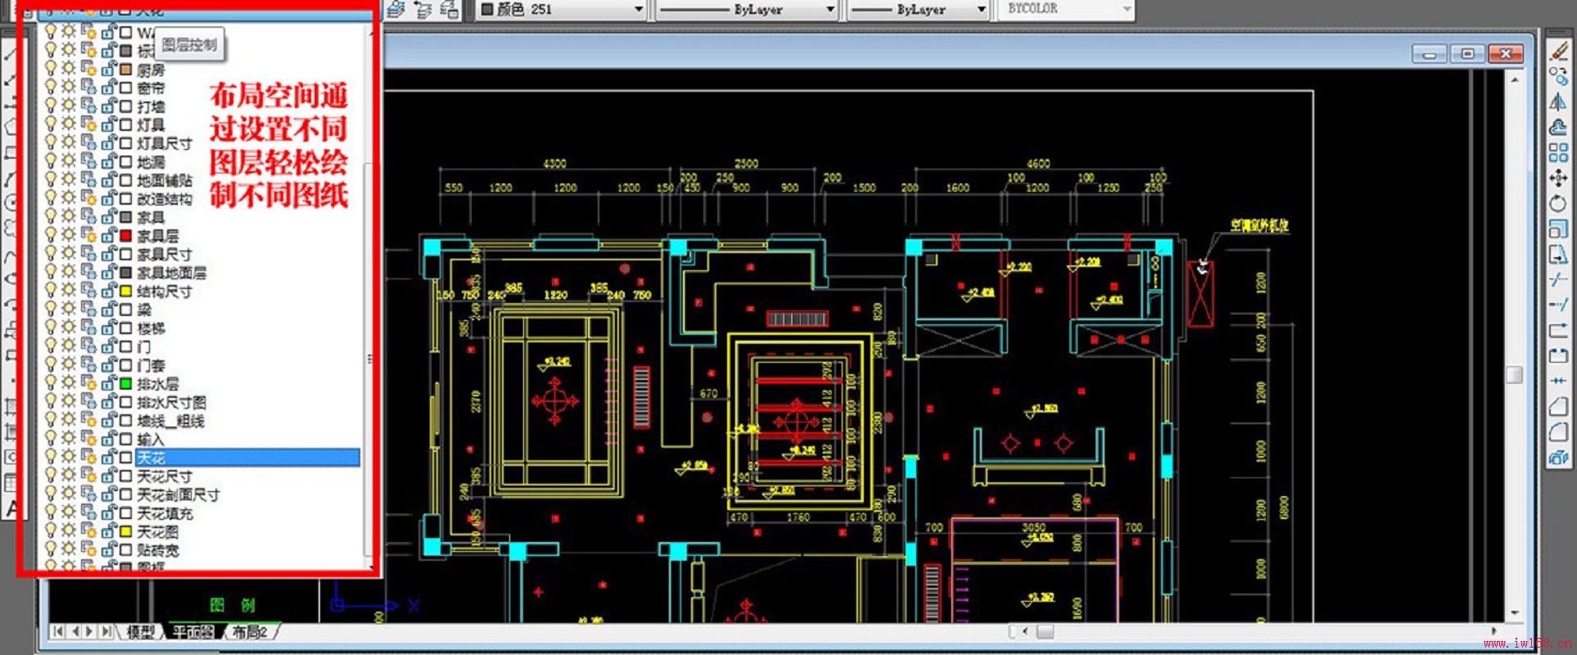Expand the BYCOLOR plot style dropdown

(1127, 10)
